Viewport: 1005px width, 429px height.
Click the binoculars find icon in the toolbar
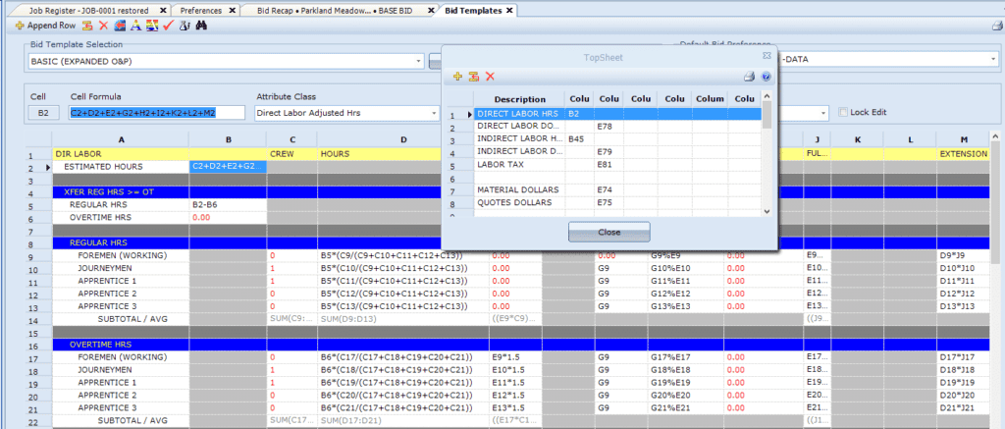tap(200, 26)
